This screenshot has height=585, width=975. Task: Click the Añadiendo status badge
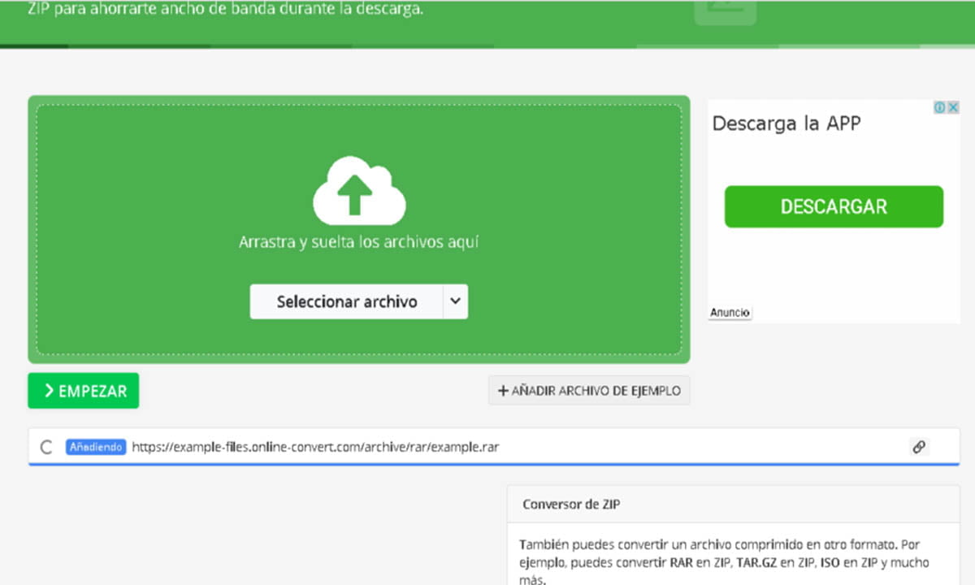coord(95,446)
